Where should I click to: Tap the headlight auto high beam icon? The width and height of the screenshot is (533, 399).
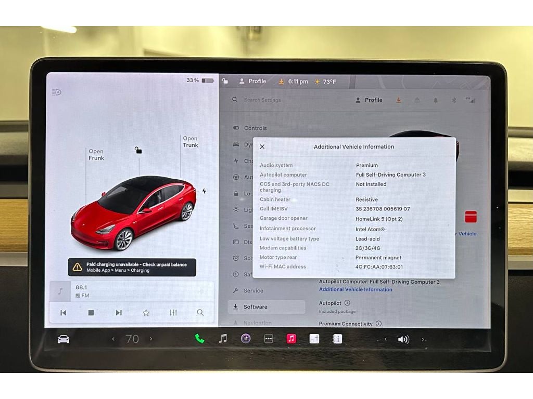[56, 92]
